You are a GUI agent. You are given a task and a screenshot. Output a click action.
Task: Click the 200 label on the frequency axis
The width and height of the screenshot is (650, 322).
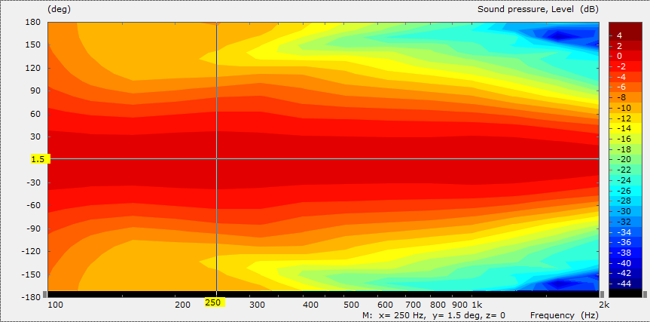(182, 305)
